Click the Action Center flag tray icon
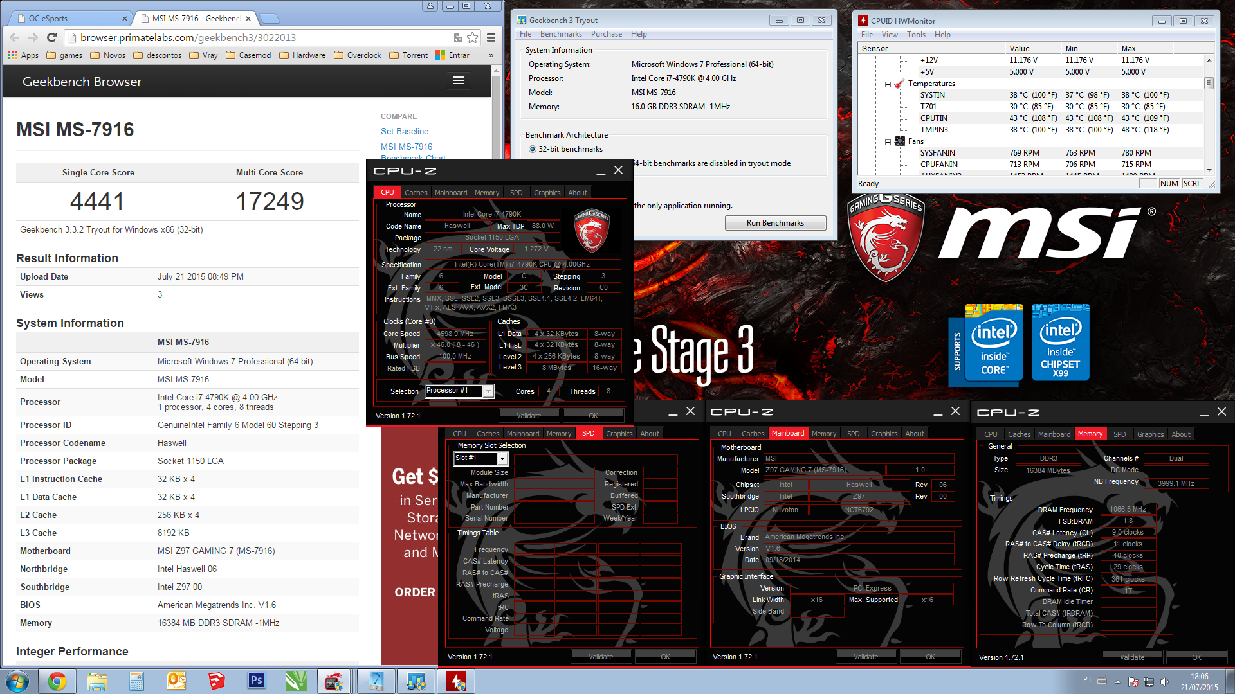Viewport: 1235px width, 694px height. click(1133, 682)
